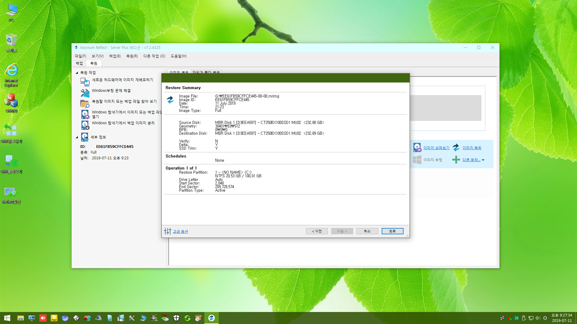The width and height of the screenshot is (577, 324).
Task: Click the 이미지 복원 link
Action: click(472, 148)
